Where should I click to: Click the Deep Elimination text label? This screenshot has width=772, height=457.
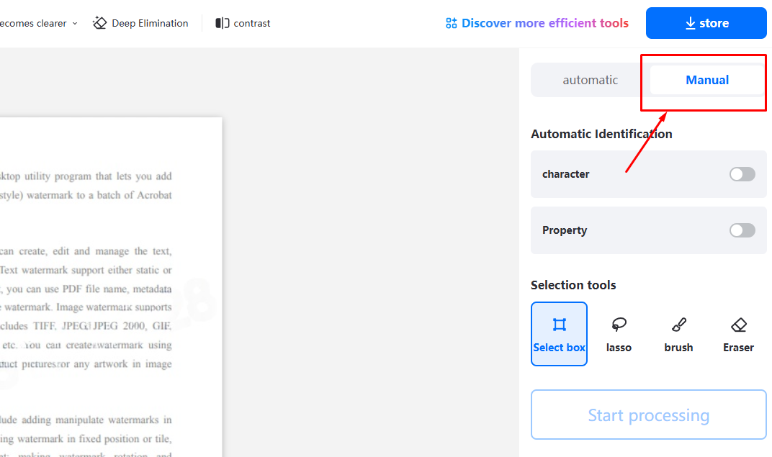[150, 23]
